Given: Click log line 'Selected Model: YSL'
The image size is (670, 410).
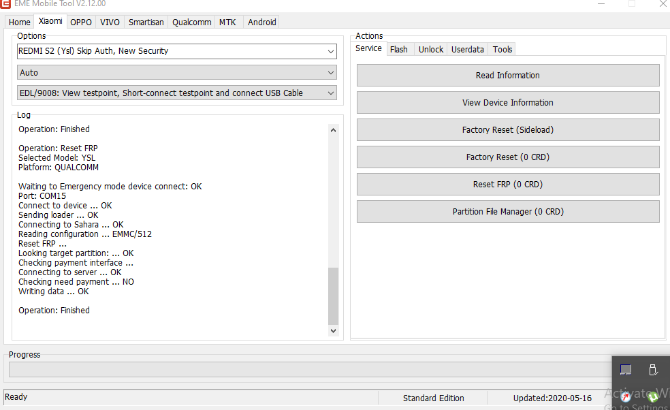Looking at the screenshot, I should click(x=57, y=158).
